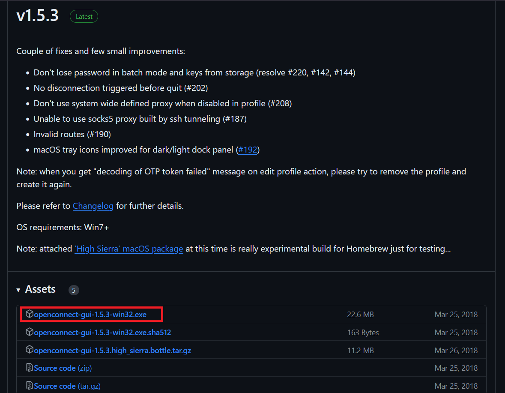Click the archive icon beside Source code (tar.gz)
Image resolution: width=505 pixels, height=393 pixels.
pyautogui.click(x=30, y=386)
